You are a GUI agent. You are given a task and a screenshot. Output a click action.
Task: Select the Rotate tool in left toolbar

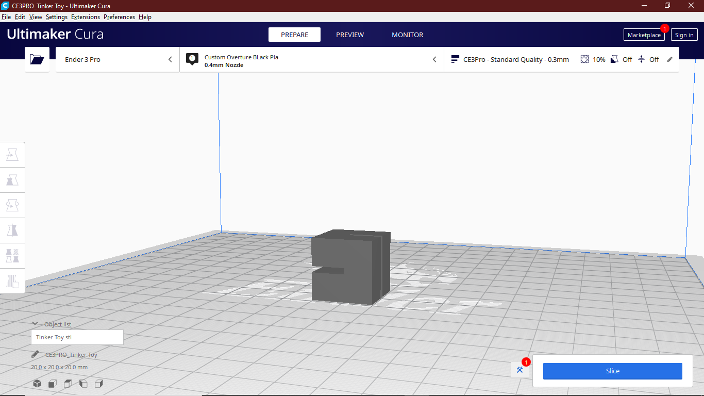(12, 205)
